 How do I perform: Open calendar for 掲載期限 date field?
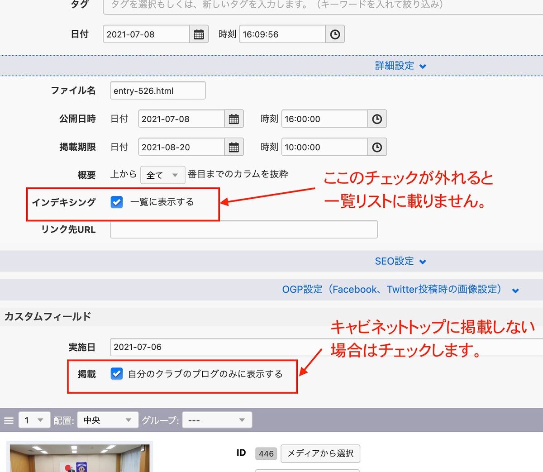234,147
